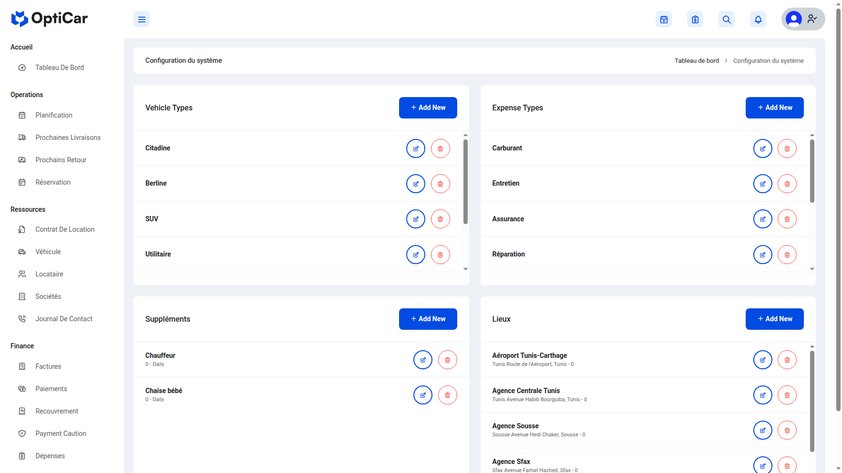The image size is (842, 473).
Task: Add a new Suppléments item
Action: (428, 319)
